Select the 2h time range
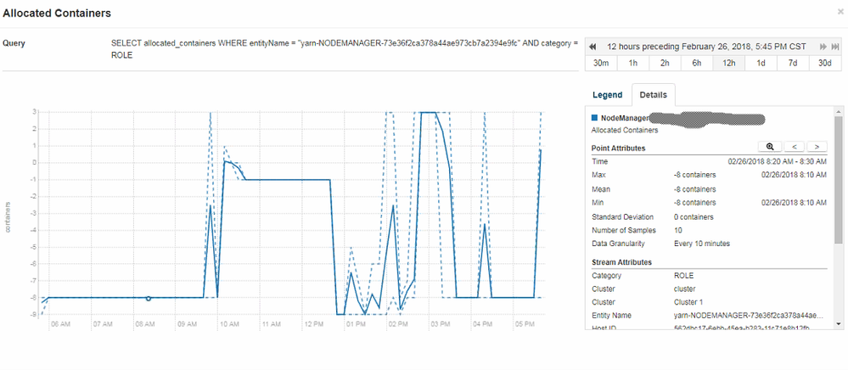This screenshot has width=848, height=370. (x=665, y=64)
